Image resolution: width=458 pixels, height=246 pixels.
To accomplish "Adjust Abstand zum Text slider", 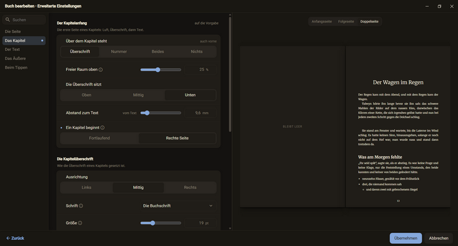I will pyautogui.click(x=161, y=113).
